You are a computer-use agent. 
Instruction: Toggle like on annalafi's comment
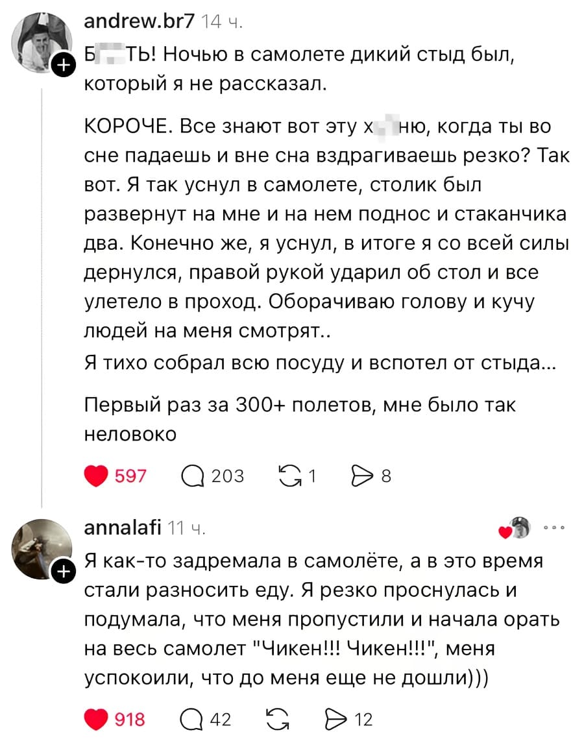pyautogui.click(x=97, y=719)
